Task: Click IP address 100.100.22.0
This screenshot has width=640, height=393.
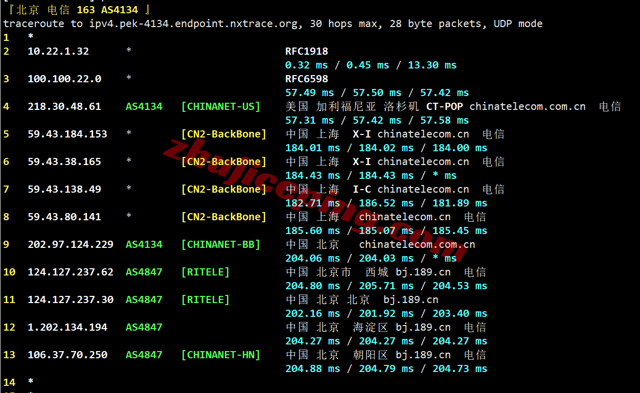Action: (x=64, y=79)
